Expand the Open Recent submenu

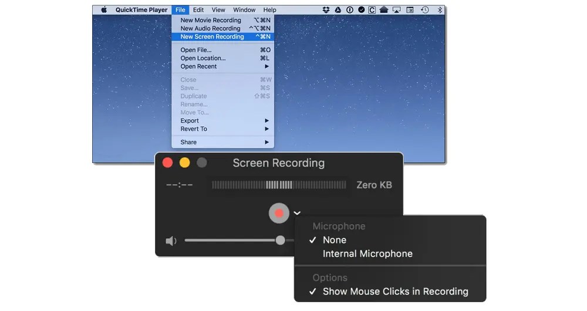222,67
